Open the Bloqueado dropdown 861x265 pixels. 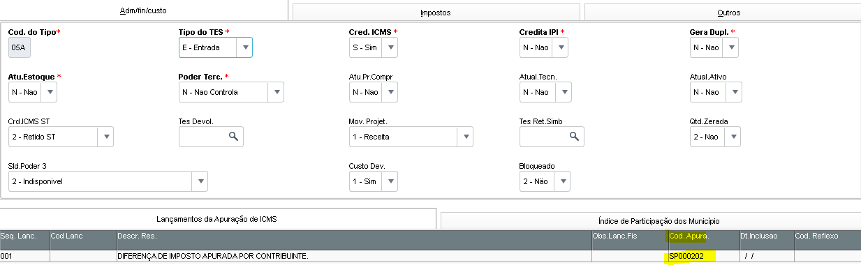click(x=563, y=181)
